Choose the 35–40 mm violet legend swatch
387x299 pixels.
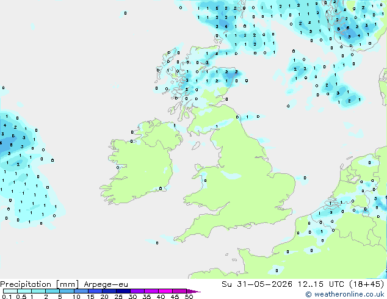(151, 291)
